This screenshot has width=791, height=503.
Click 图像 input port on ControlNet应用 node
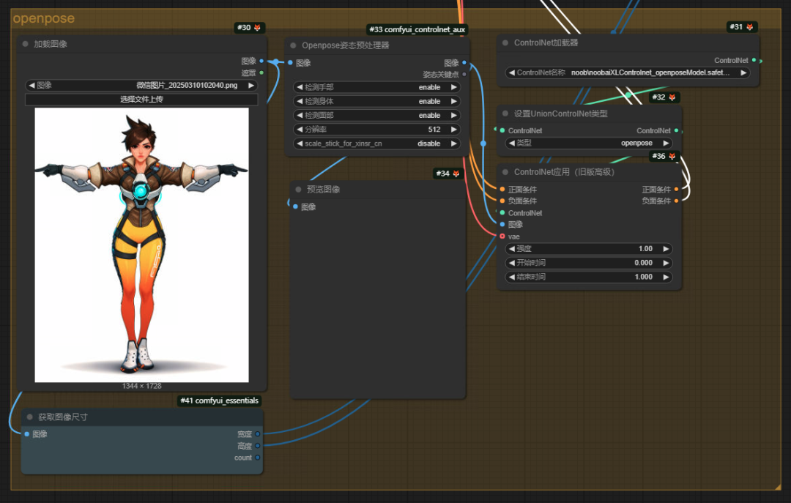click(502, 225)
